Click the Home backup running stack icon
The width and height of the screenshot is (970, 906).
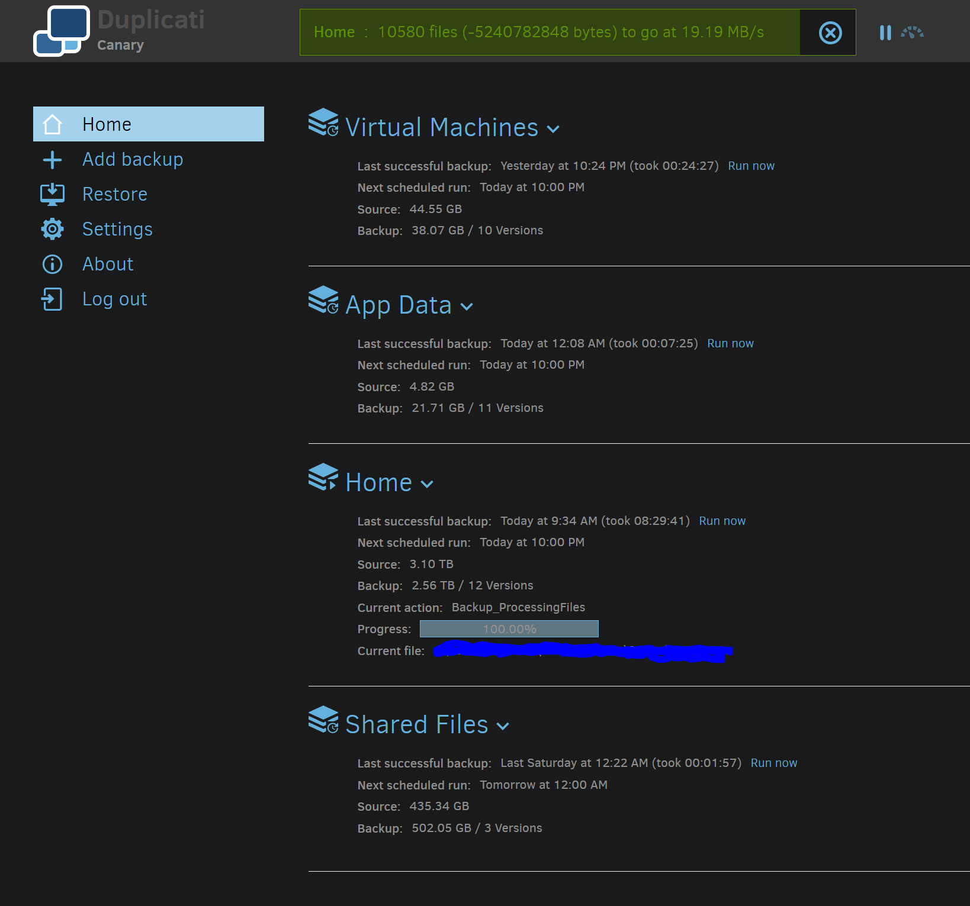323,478
